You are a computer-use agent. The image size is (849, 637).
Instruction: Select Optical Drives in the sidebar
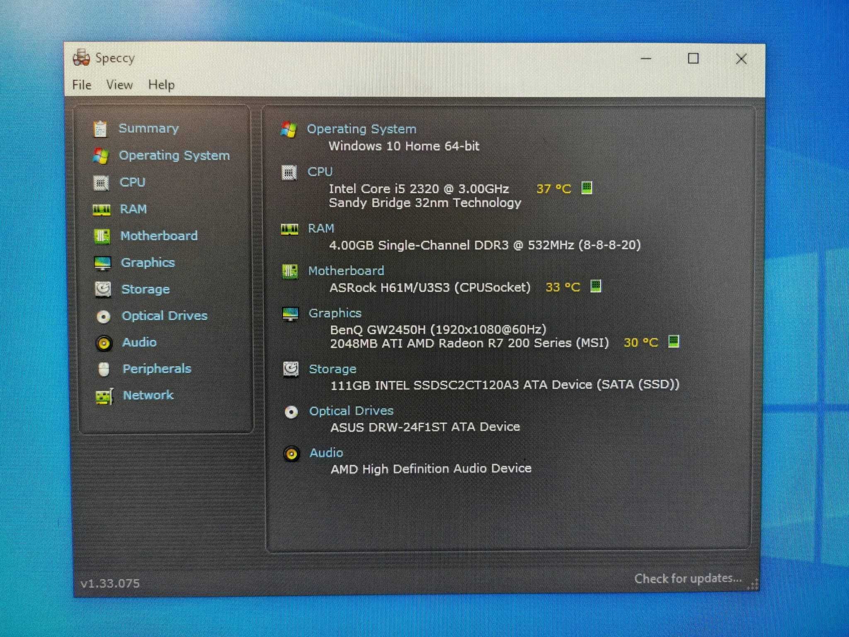coord(164,316)
